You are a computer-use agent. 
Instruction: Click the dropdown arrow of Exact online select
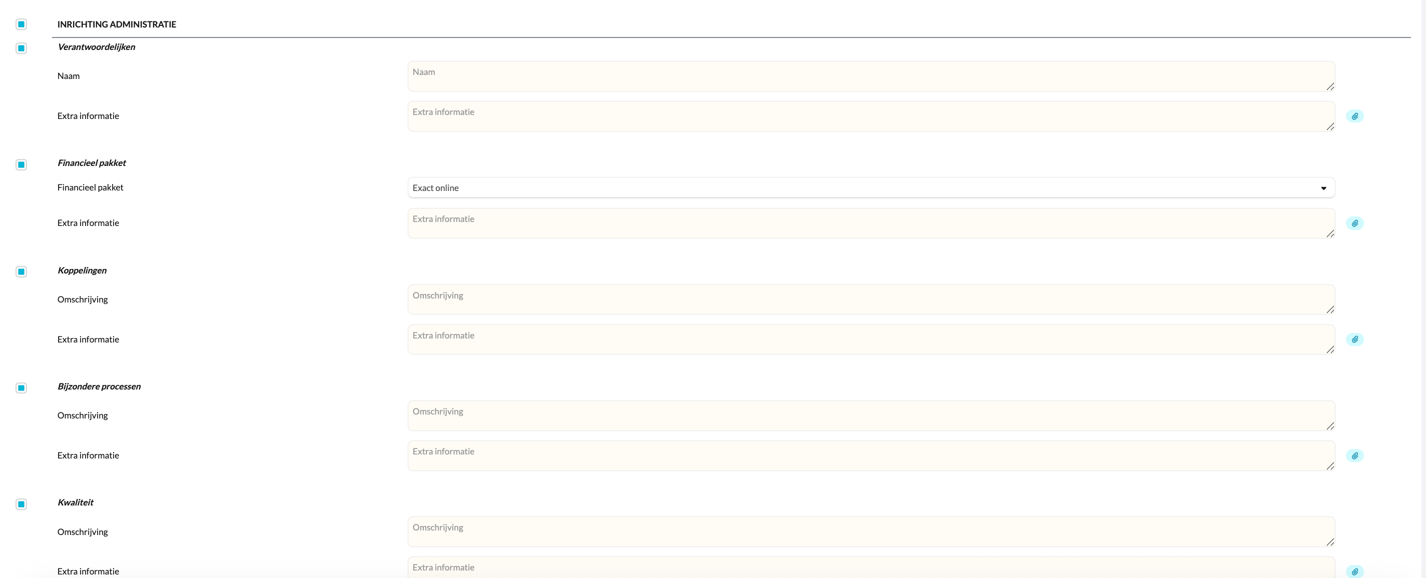click(1323, 188)
